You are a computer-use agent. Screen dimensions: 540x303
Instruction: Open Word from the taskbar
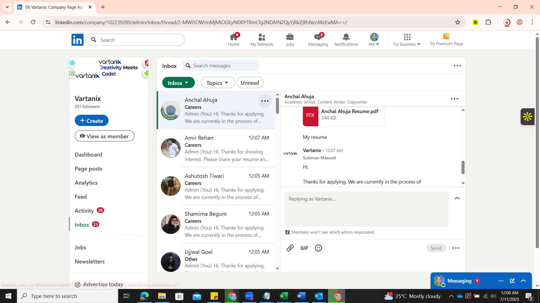tap(301, 296)
